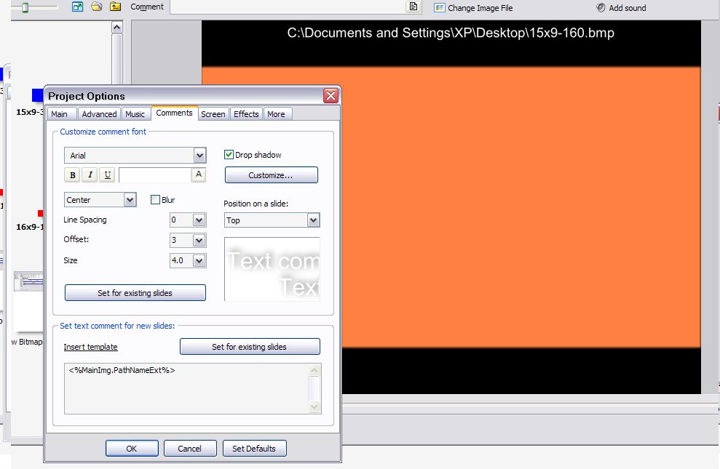
Task: Click the Add sound speaker icon
Action: click(x=601, y=8)
